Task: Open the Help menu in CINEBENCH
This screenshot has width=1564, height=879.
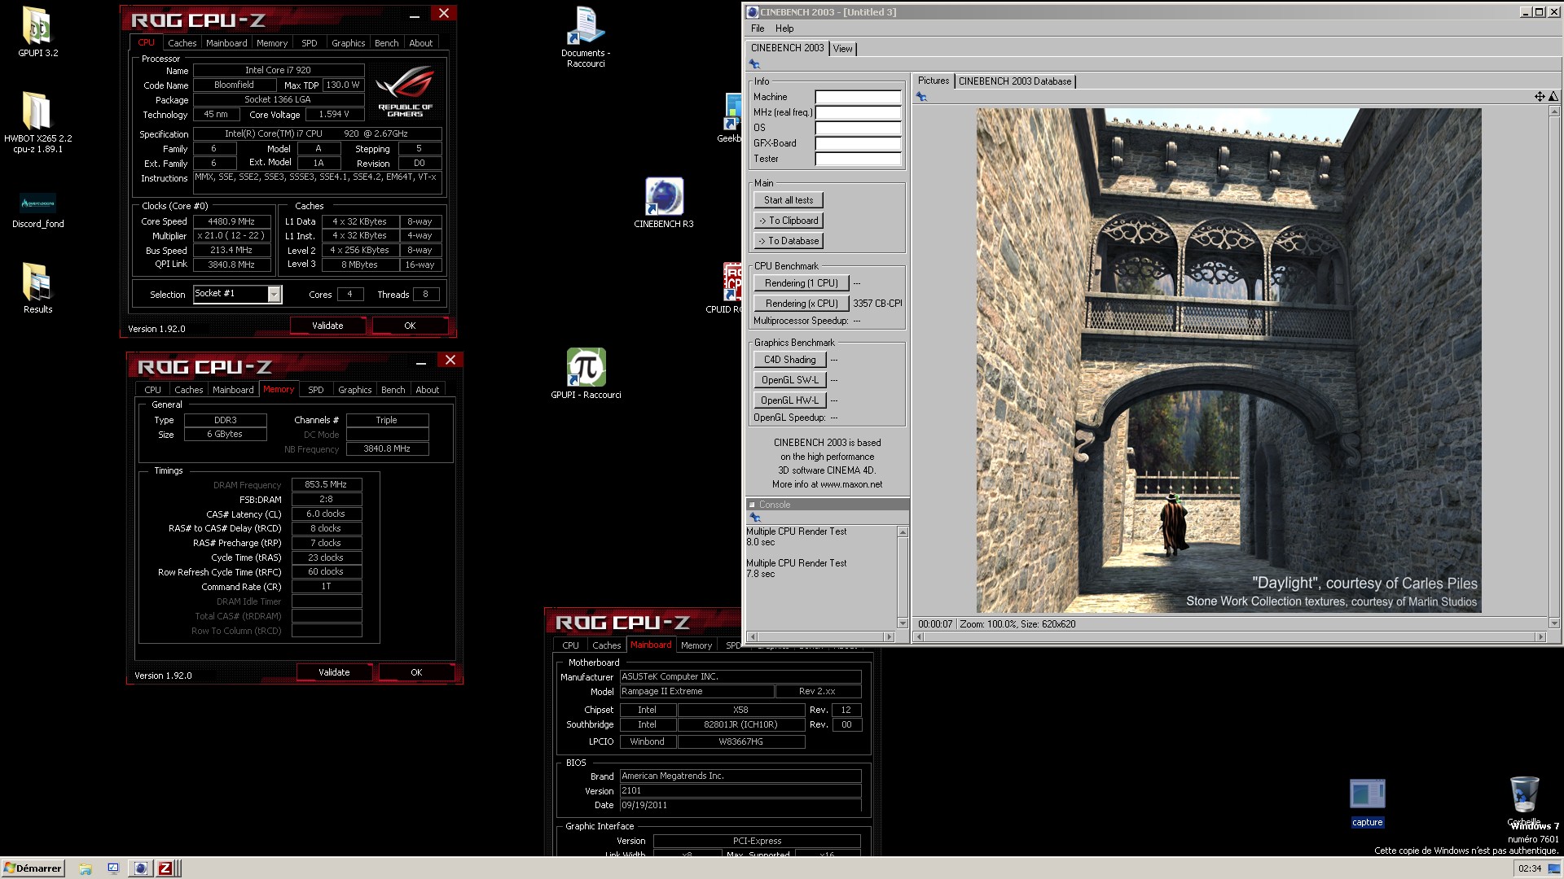Action: click(784, 28)
